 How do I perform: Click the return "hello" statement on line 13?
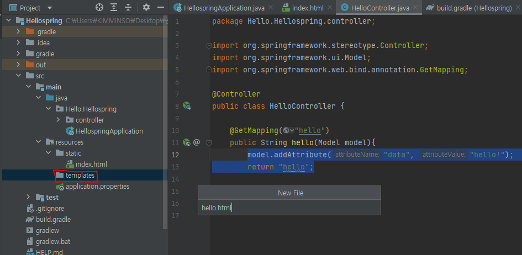tap(281, 167)
